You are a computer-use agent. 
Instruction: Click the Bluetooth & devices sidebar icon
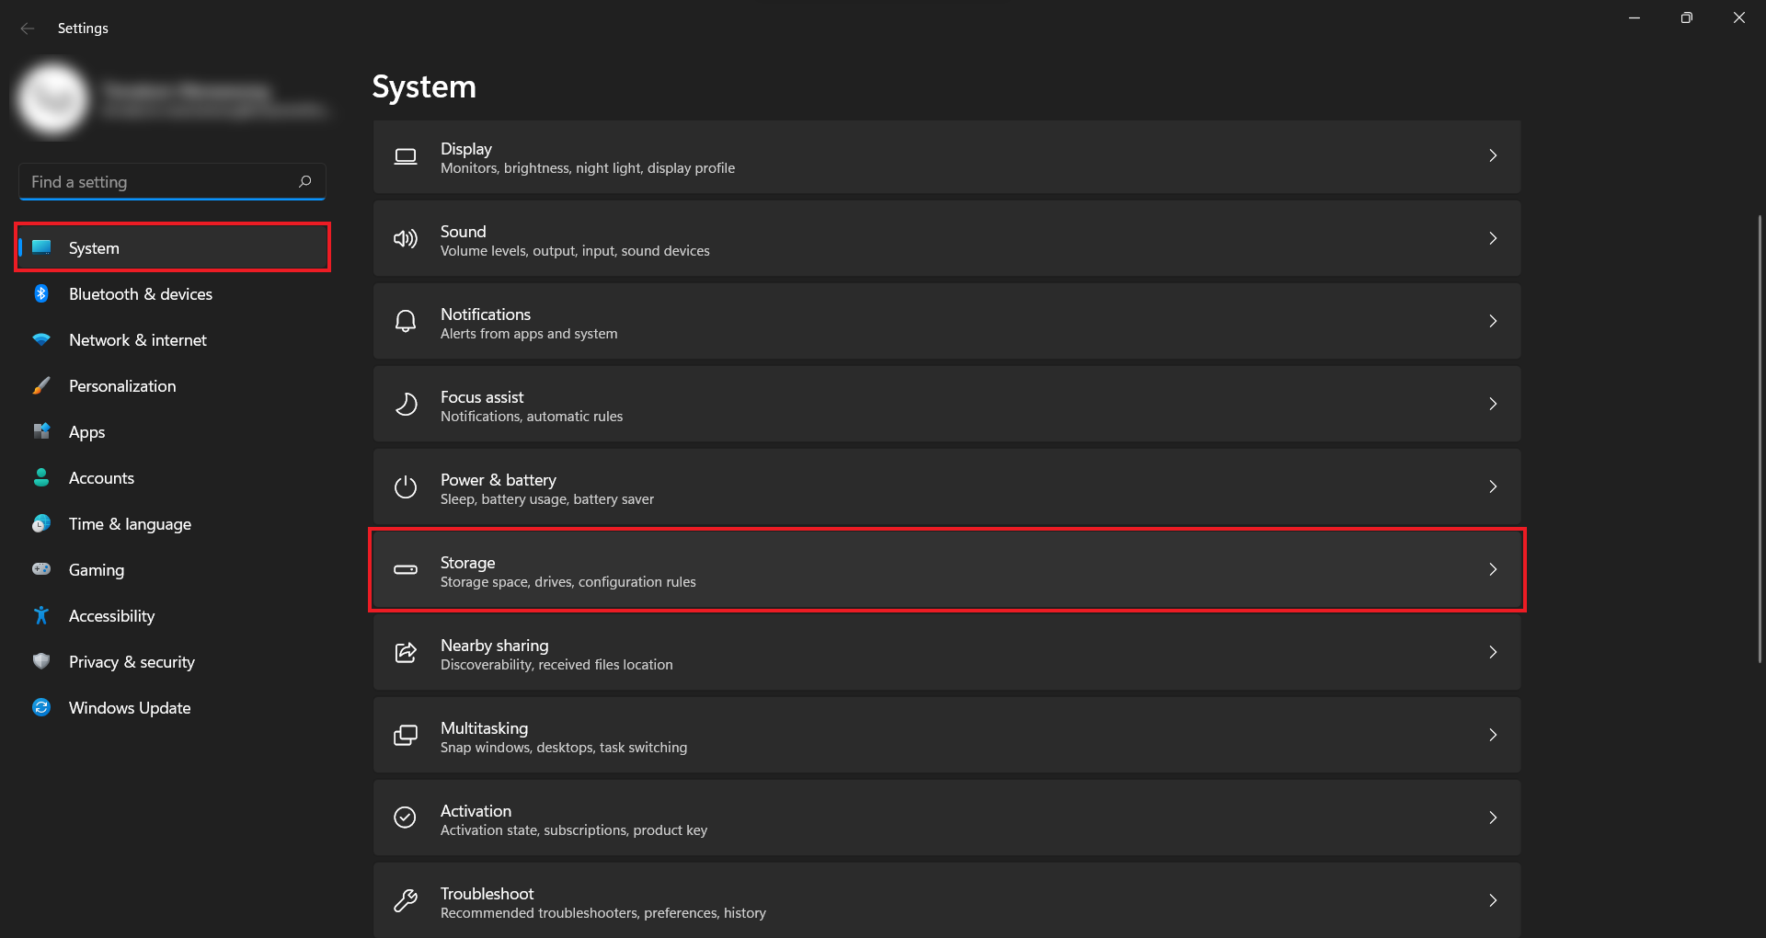click(x=41, y=293)
